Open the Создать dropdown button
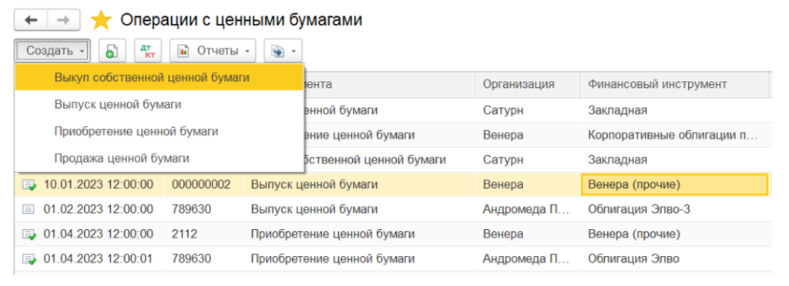Screen dimensions: 789x286 [52, 51]
